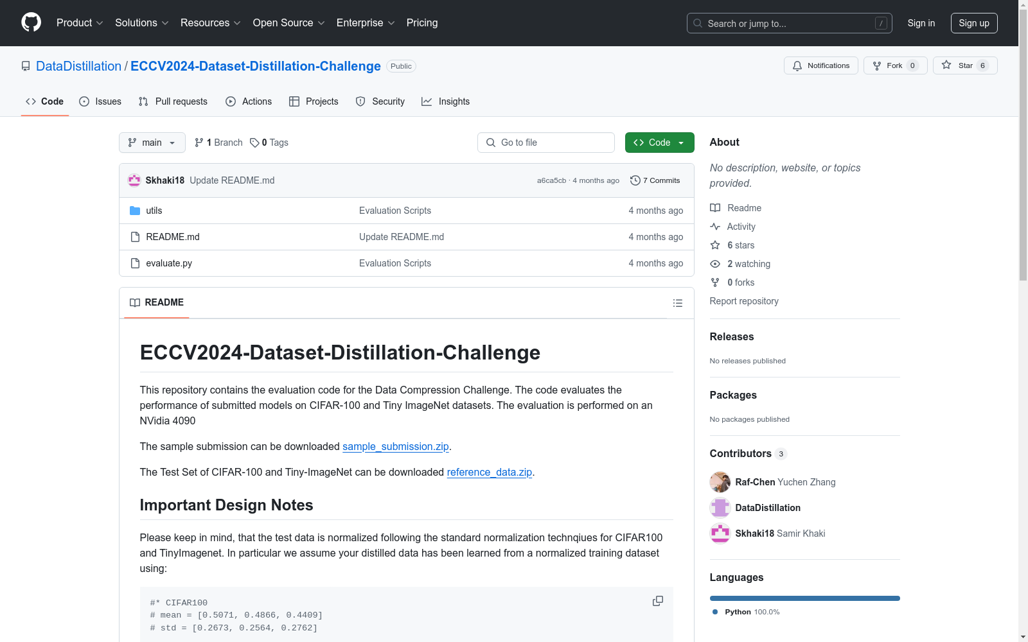Click the GitHub logo icon
The width and height of the screenshot is (1028, 642).
(31, 22)
